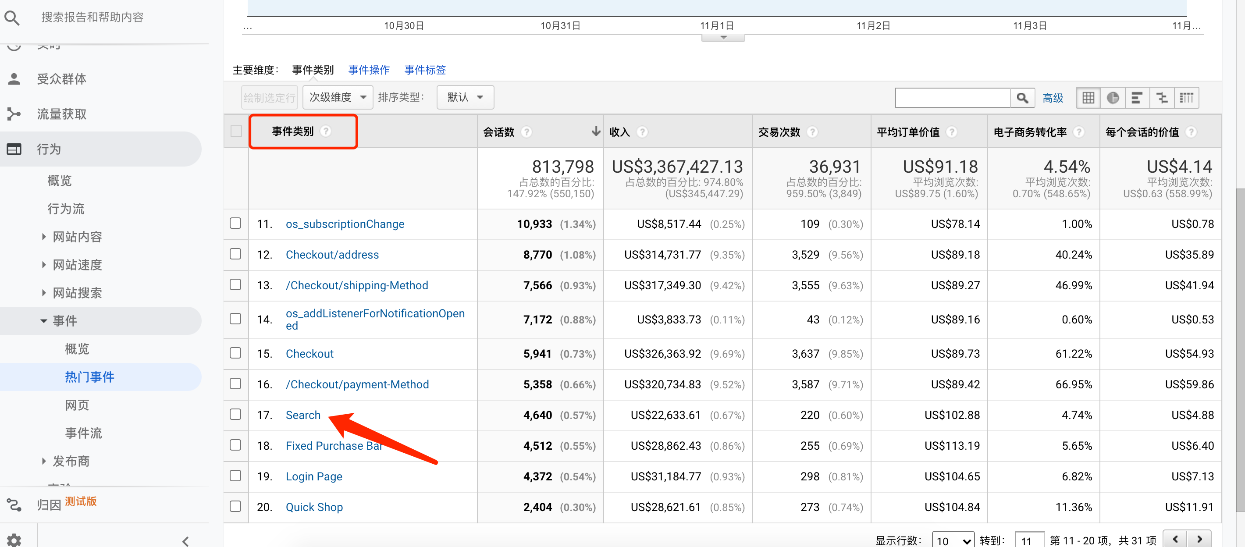Open 网页 report in sidebar
Image resolution: width=1245 pixels, height=547 pixels.
[x=77, y=405]
